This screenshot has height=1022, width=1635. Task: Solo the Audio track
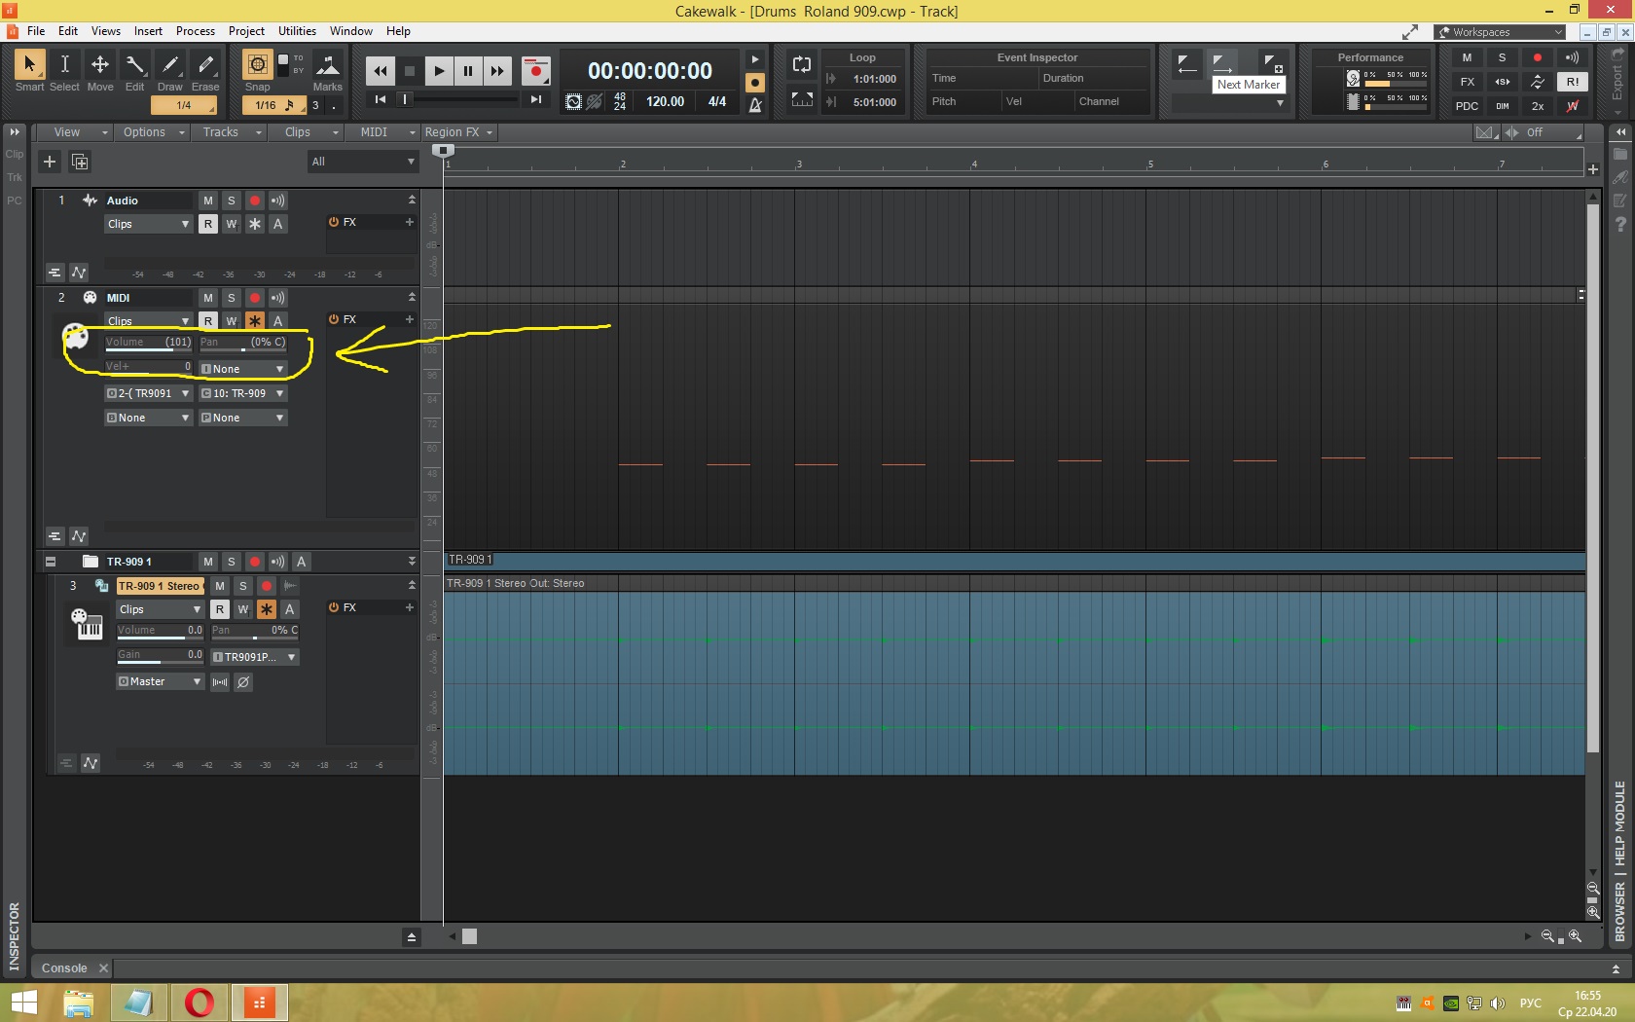pyautogui.click(x=232, y=201)
